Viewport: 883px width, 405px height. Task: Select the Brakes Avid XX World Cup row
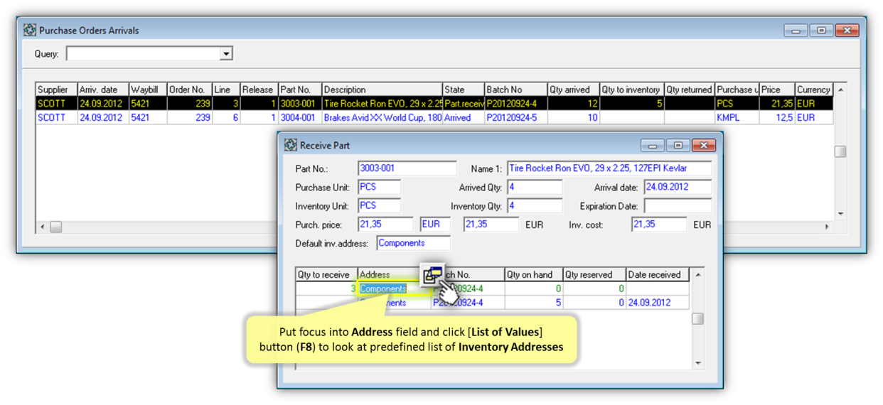coord(382,118)
